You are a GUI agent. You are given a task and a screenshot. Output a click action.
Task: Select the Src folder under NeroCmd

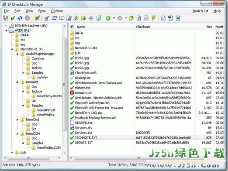[x=34, y=129]
